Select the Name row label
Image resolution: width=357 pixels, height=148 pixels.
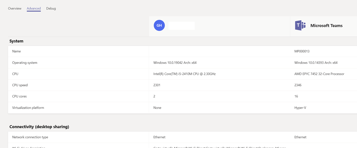pyautogui.click(x=16, y=51)
